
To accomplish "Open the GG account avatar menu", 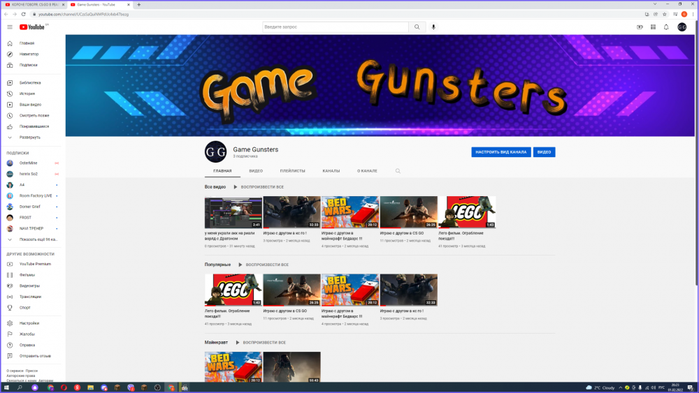I will pyautogui.click(x=682, y=27).
